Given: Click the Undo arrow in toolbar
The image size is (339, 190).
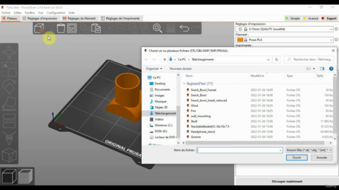Looking at the screenshot, I should pos(184,28).
